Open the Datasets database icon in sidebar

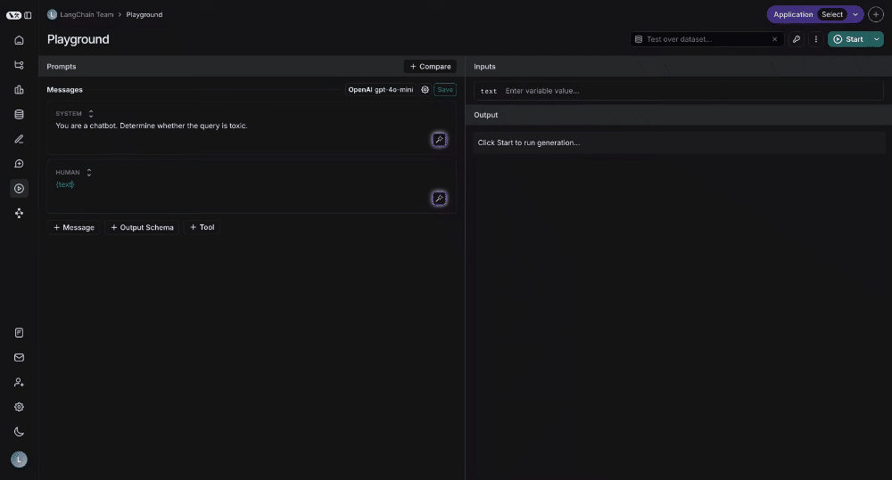(x=19, y=114)
